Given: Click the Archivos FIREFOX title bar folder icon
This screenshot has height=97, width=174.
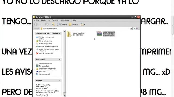Looking at the screenshot, I should (34, 17).
